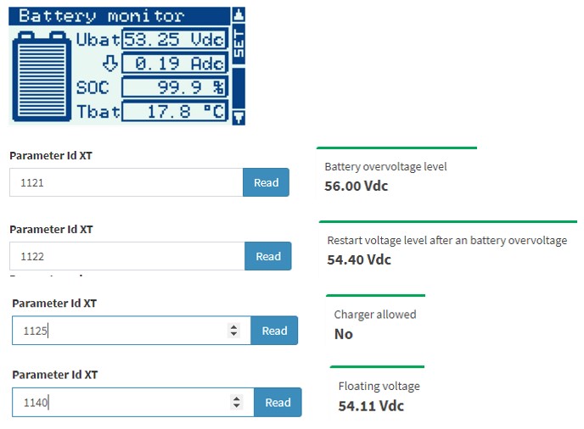Decrement the 1125 parameter id stepper
This screenshot has height=429, width=584.
point(233,334)
